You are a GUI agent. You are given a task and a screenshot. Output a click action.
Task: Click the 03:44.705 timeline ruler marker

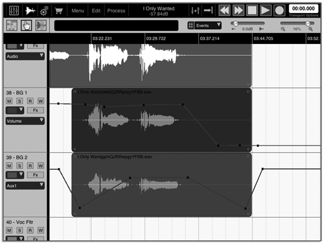pyautogui.click(x=263, y=39)
